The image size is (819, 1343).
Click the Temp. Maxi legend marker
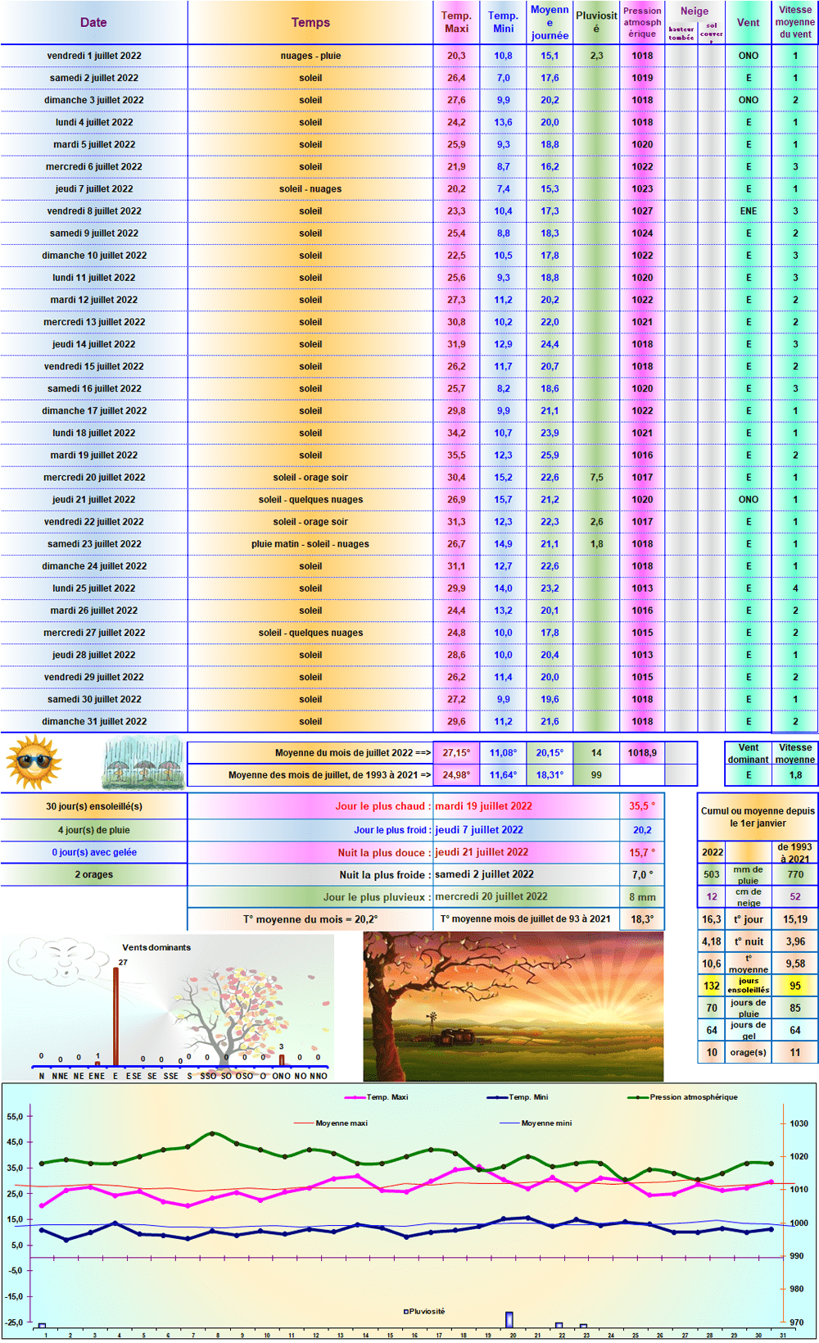(355, 1097)
